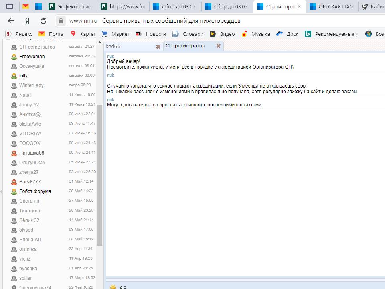Viewport: 385px width, 289px height.
Task: Click the contacts list vertical scrollbar
Action: tap(99, 173)
